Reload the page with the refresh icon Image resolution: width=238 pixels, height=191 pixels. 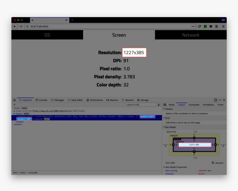(199, 26)
